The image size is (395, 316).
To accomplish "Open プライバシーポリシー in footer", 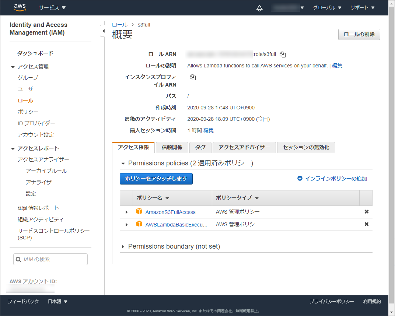I will click(x=332, y=301).
